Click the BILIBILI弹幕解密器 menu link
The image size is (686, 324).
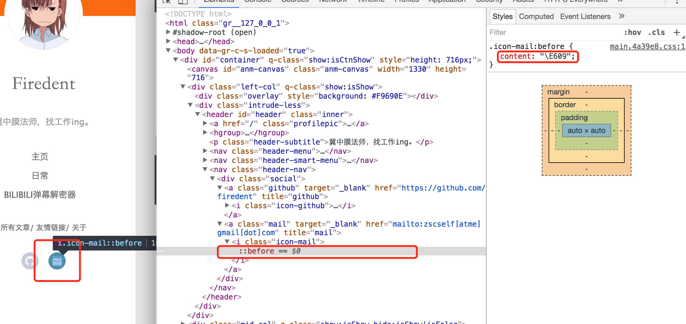(x=40, y=195)
